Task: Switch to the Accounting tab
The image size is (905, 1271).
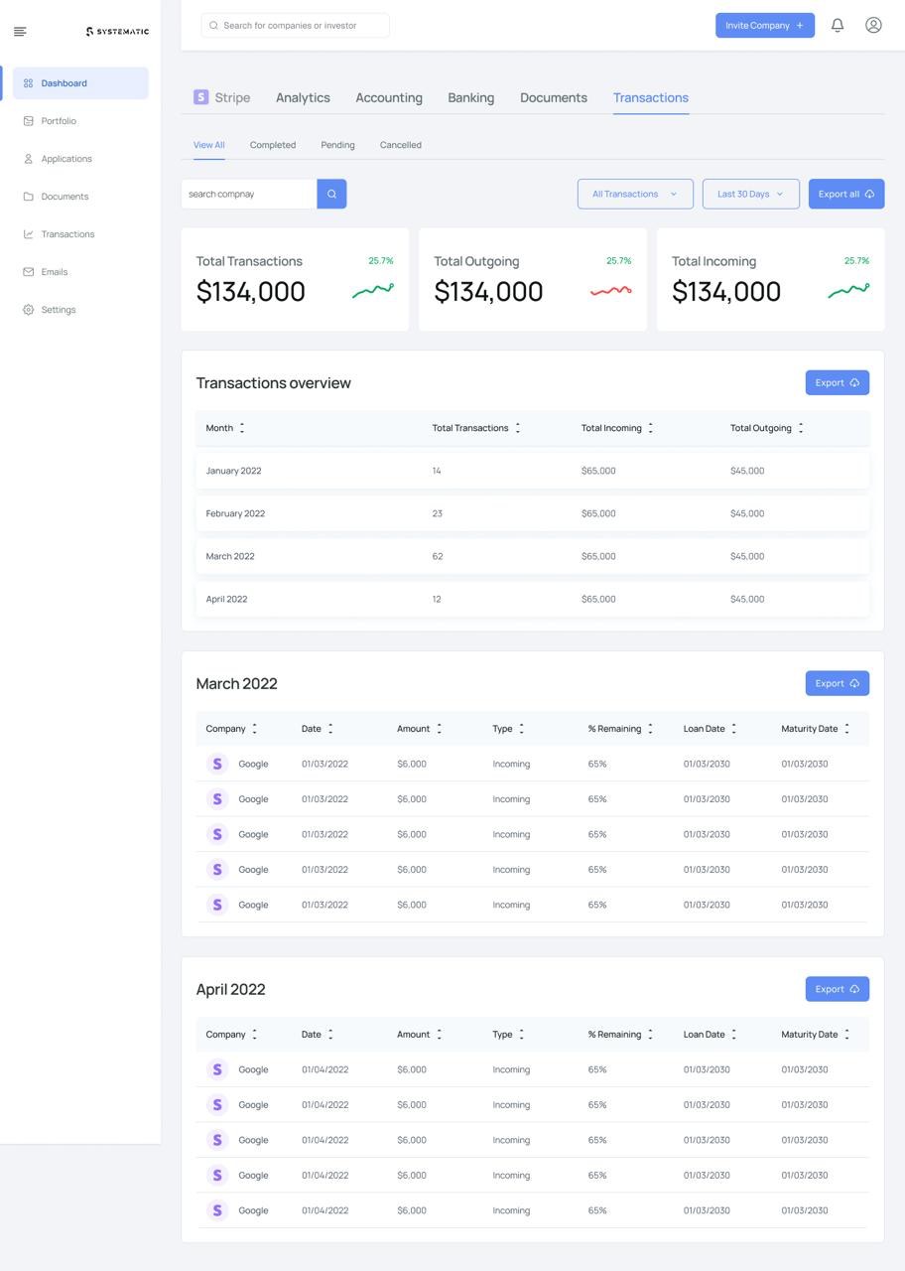Action: (389, 97)
